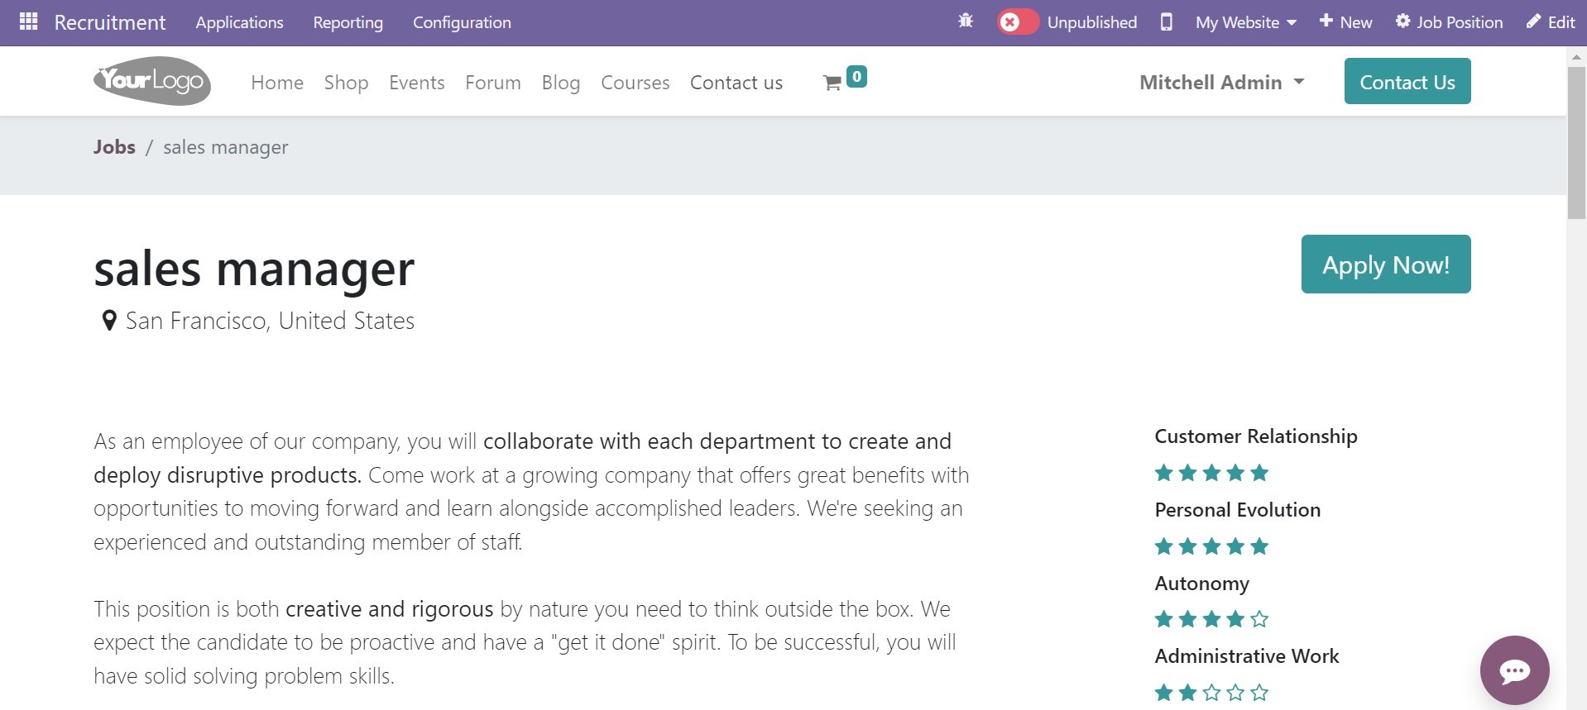Viewport: 1587px width, 710px height.
Task: Open the Events page
Action: [x=417, y=83]
